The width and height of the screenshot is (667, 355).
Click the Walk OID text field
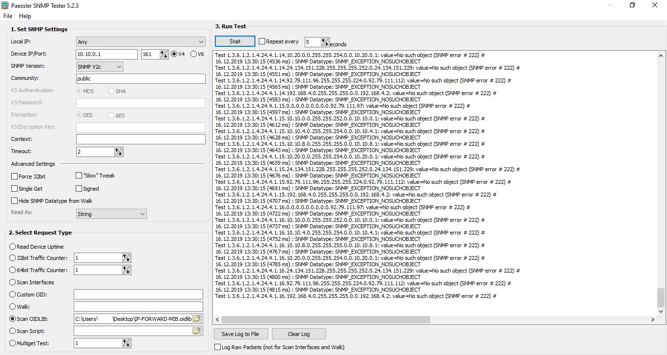138,307
